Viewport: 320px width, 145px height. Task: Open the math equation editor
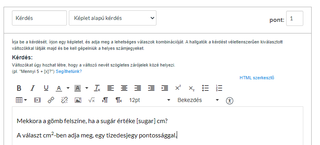click(92, 100)
